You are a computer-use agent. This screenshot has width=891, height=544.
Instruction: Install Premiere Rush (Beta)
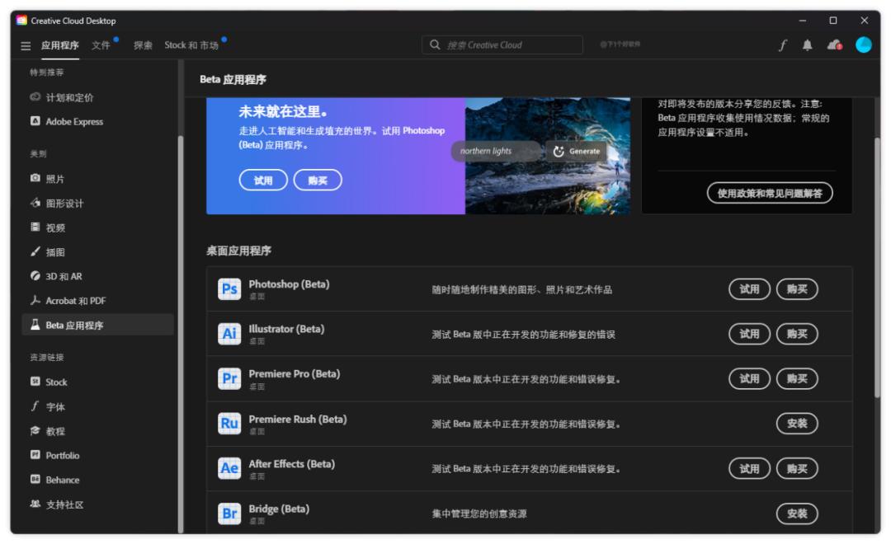(796, 423)
